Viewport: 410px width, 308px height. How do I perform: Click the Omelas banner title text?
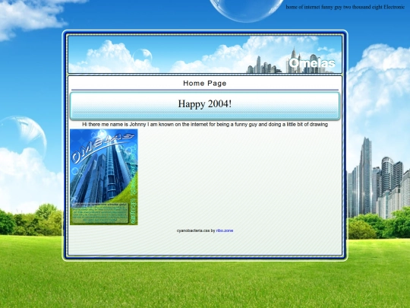312,63
